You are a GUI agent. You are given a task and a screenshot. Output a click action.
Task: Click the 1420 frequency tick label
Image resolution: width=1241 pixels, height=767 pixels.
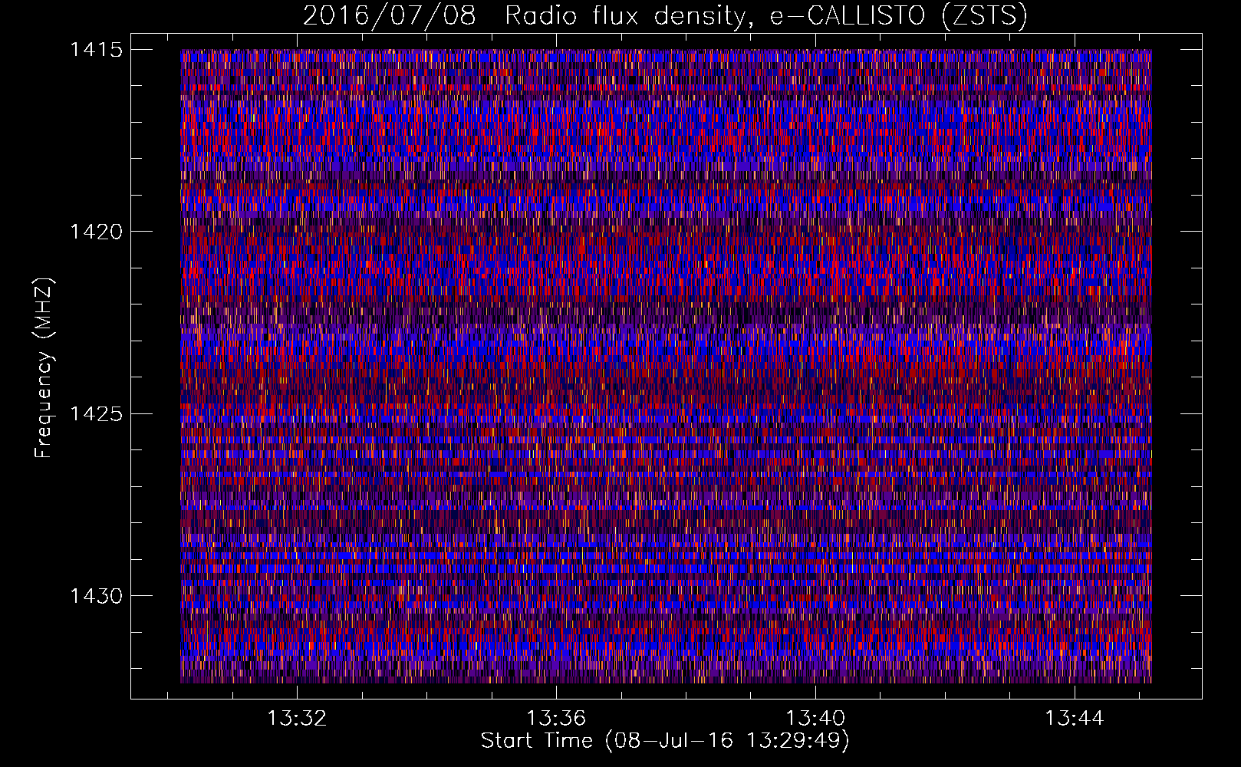coord(97,232)
